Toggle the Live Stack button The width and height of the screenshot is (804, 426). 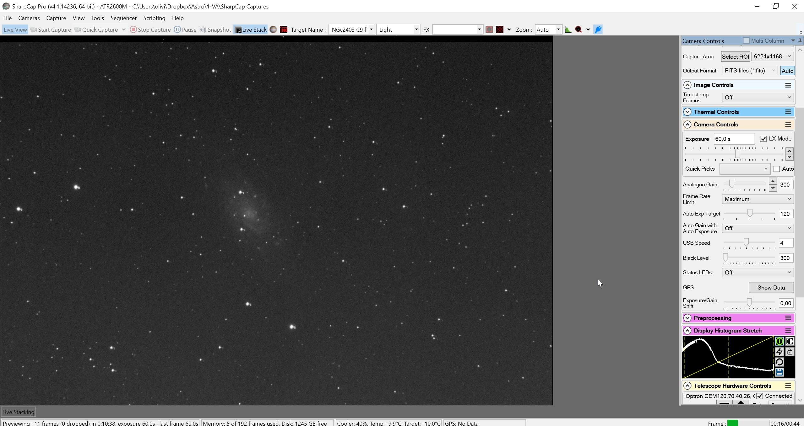(250, 29)
